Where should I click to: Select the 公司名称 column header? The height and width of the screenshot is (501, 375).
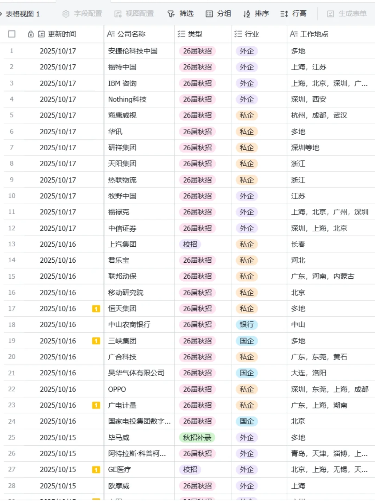pyautogui.click(x=139, y=34)
